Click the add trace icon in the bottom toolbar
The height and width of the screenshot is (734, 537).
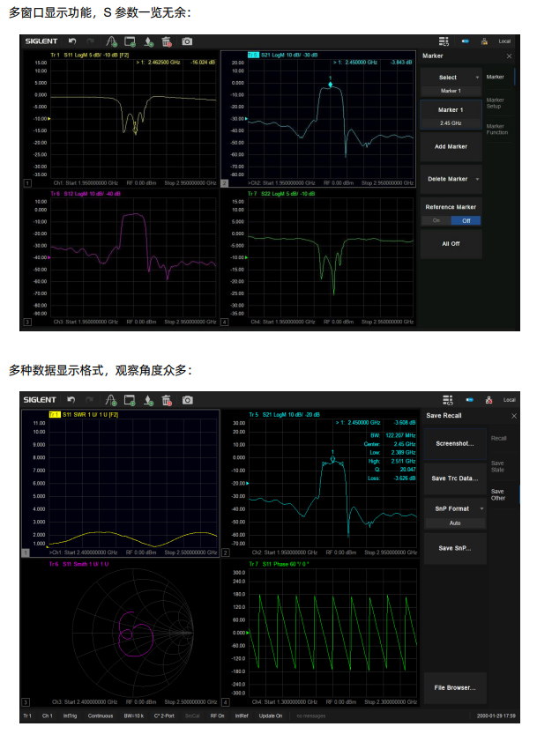110,400
